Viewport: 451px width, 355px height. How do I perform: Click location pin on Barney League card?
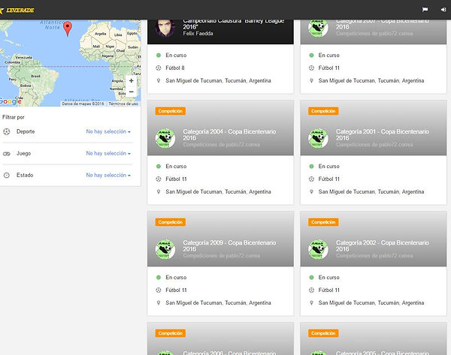[159, 80]
